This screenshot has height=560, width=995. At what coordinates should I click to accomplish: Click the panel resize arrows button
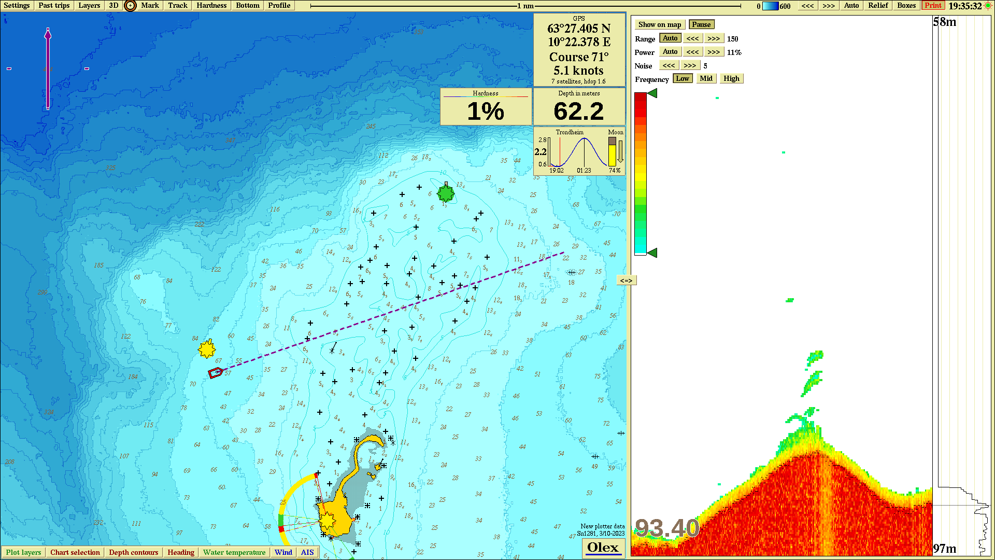626,281
